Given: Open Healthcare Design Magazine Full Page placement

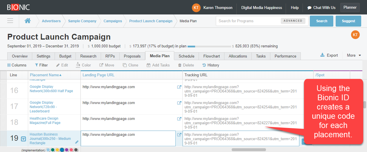Looking at the screenshot, I should coord(45,121).
